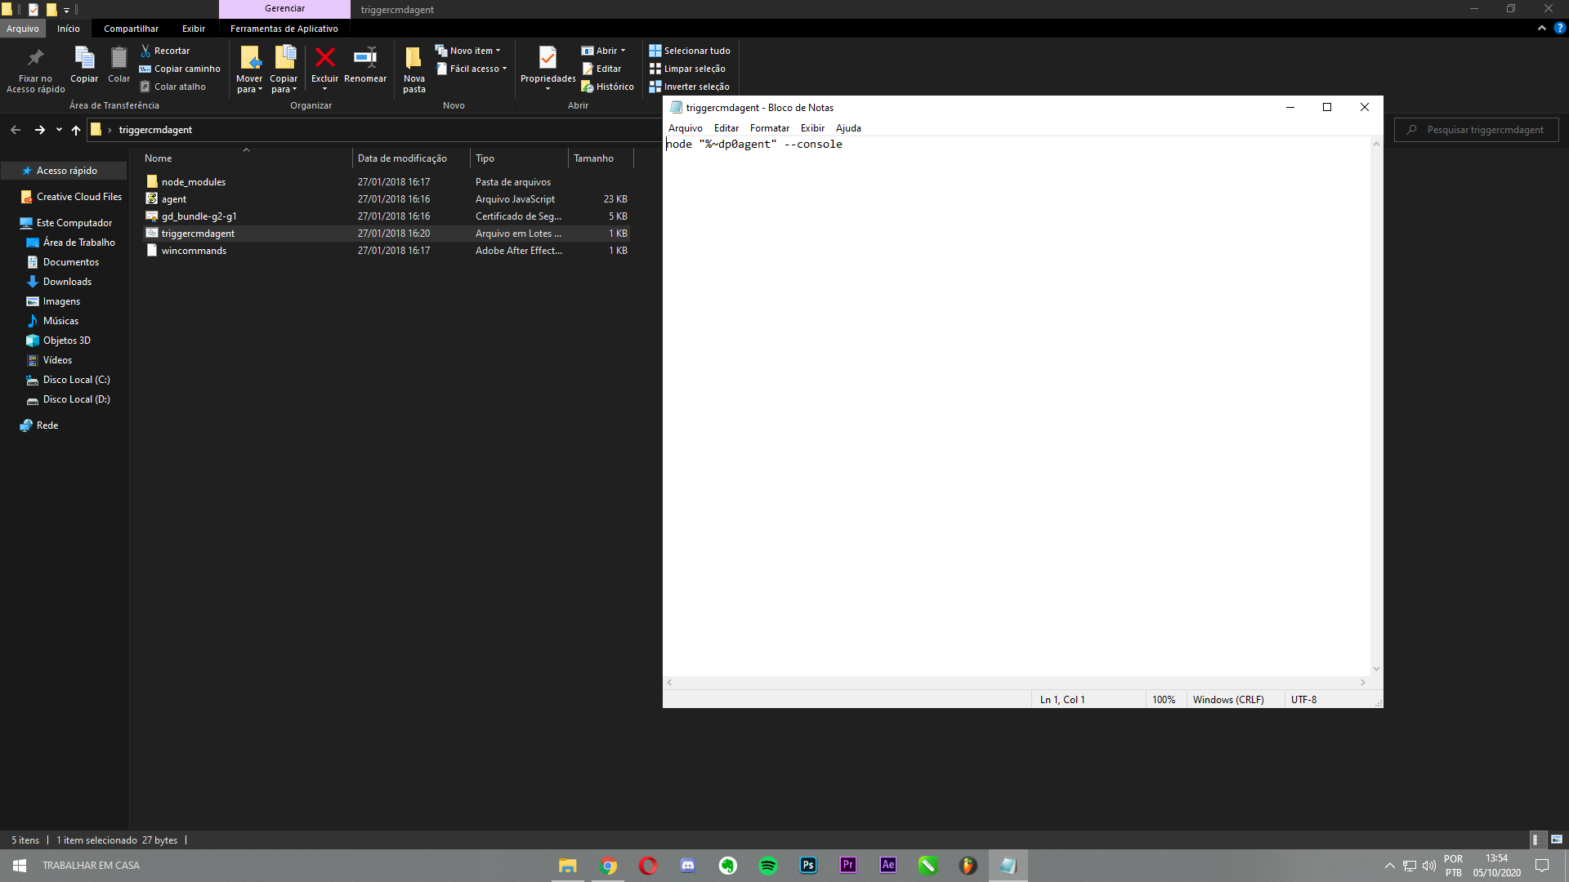Open the Início ribbon tab
The image size is (1569, 882).
click(x=69, y=29)
